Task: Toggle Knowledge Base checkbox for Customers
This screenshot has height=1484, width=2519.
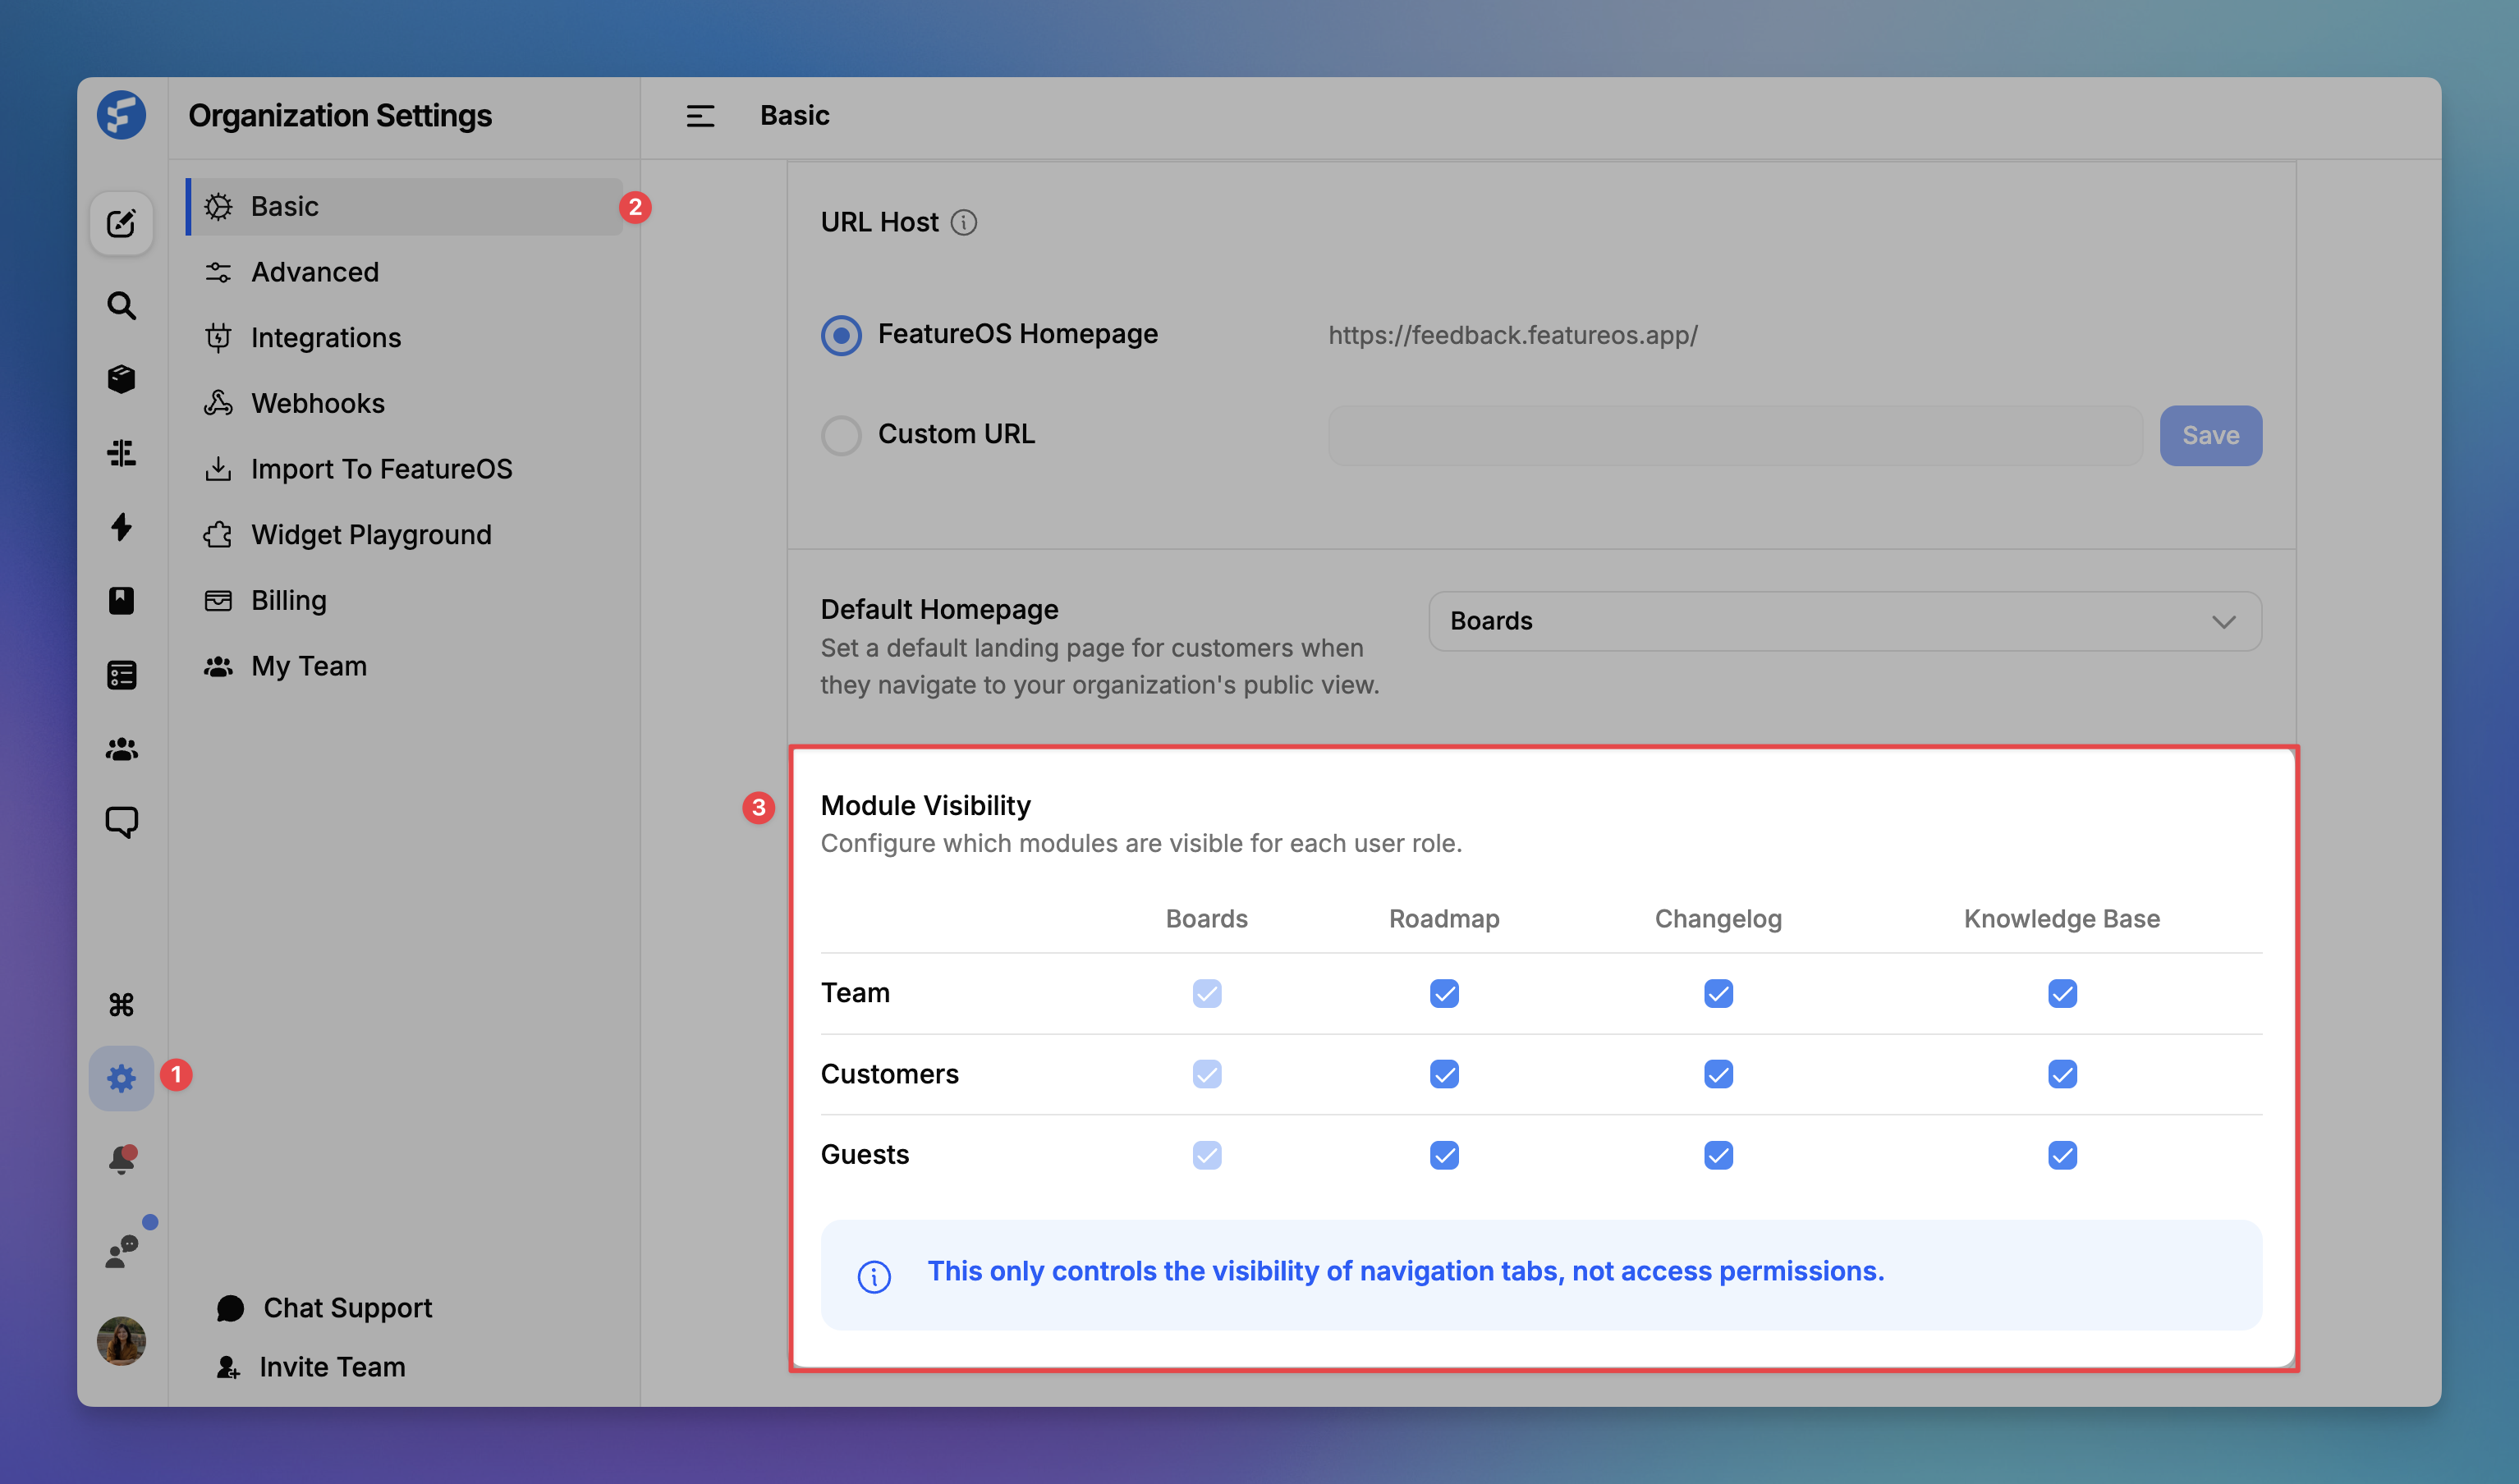Action: pos(2062,1074)
